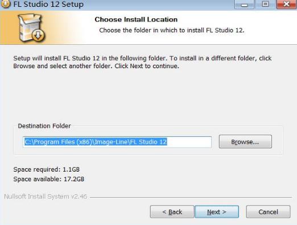Browse for a different install folder
This screenshot has height=225, width=297.
coord(245,141)
